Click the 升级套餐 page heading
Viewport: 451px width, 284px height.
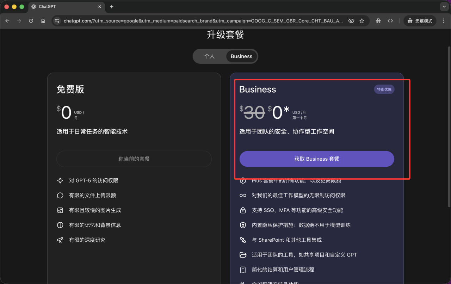pos(225,35)
